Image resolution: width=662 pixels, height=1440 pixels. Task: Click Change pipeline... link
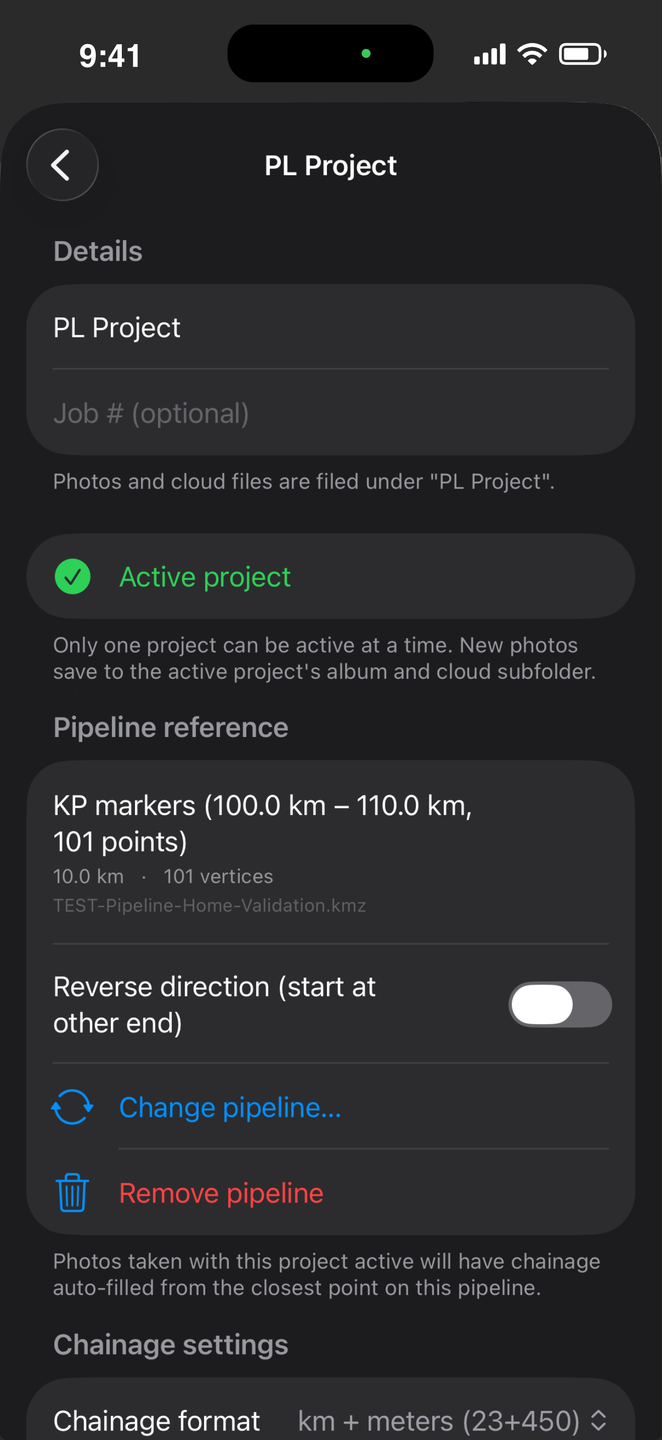(230, 1107)
